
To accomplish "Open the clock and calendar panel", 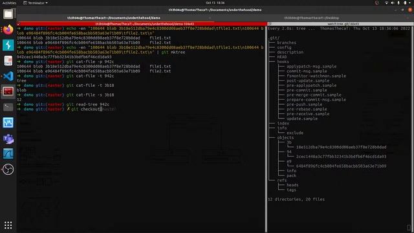I will [215, 3].
